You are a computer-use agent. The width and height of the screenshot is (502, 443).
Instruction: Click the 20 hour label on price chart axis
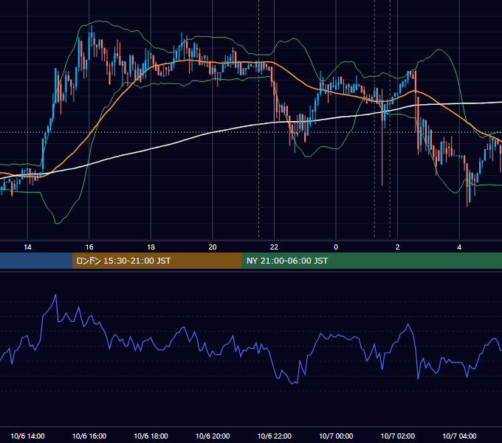tap(213, 247)
